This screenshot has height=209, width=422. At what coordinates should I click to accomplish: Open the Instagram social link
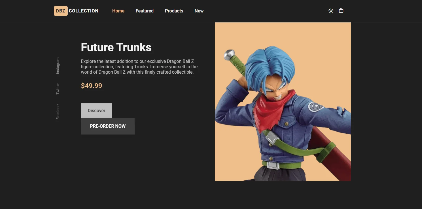pyautogui.click(x=58, y=66)
